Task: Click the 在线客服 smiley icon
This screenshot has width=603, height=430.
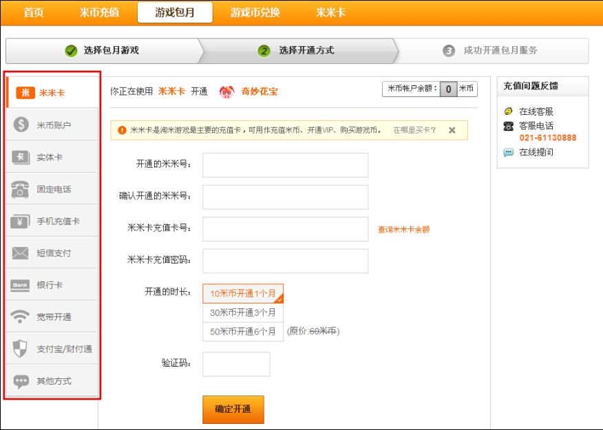Action: 508,111
